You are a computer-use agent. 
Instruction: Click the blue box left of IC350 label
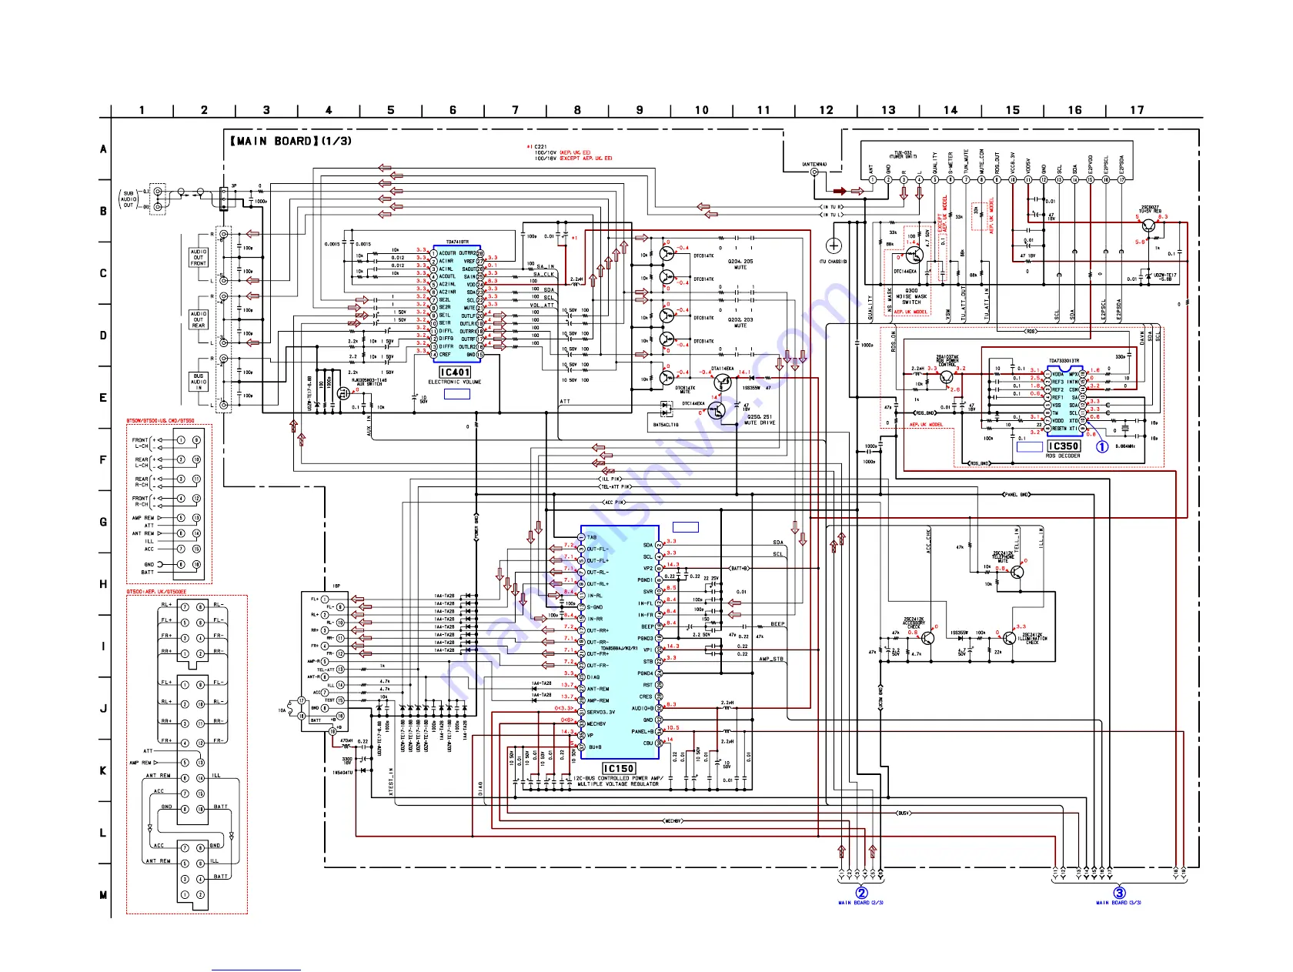pyautogui.click(x=1030, y=447)
